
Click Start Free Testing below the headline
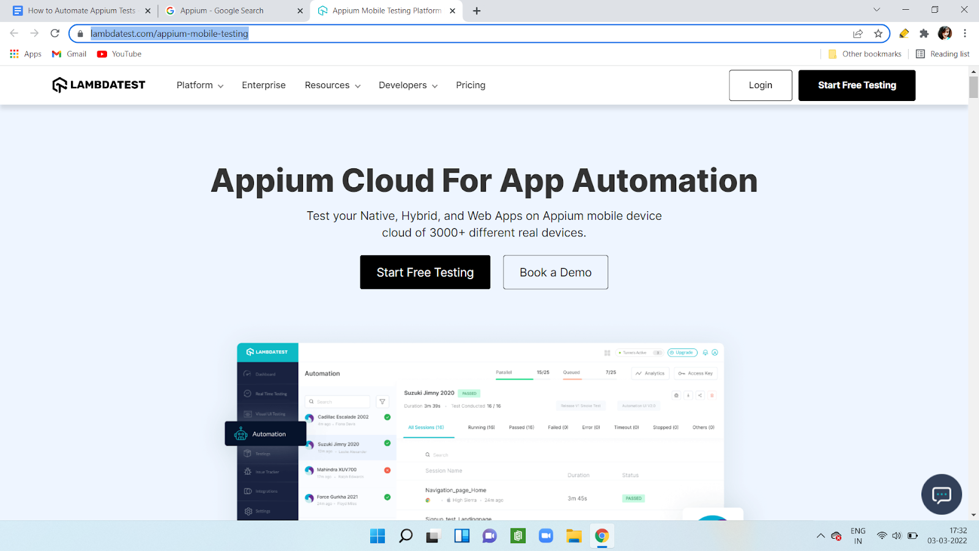coord(425,272)
